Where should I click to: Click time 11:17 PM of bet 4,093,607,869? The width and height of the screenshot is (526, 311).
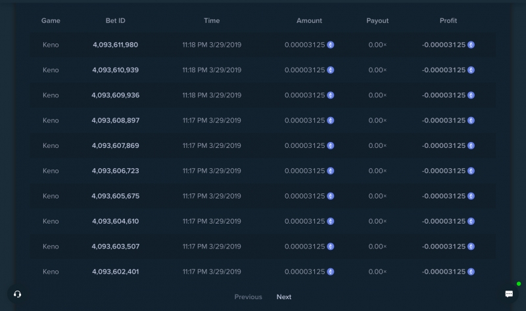coord(212,145)
